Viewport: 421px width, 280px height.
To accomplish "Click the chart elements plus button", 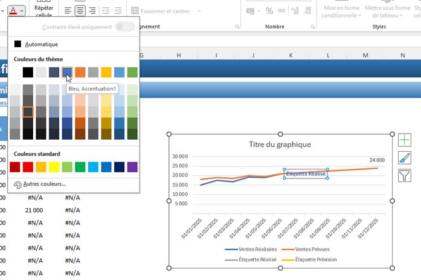I will tap(404, 140).
